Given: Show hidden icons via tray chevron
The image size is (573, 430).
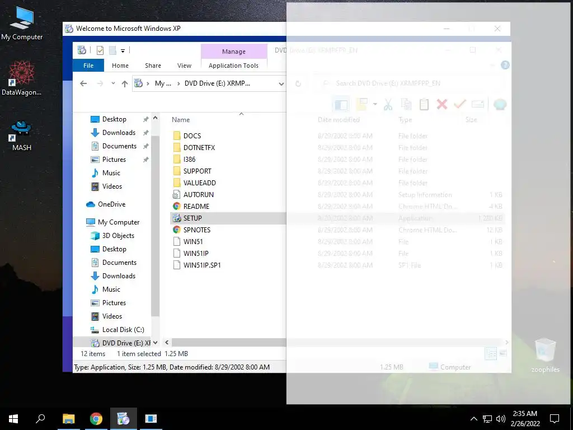Looking at the screenshot, I should pos(473,419).
